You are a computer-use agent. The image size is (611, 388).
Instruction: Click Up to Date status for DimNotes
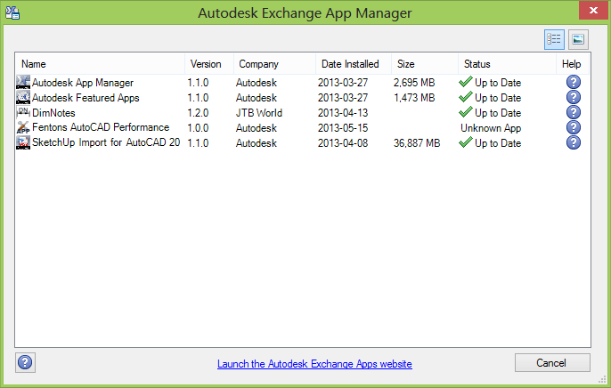498,113
